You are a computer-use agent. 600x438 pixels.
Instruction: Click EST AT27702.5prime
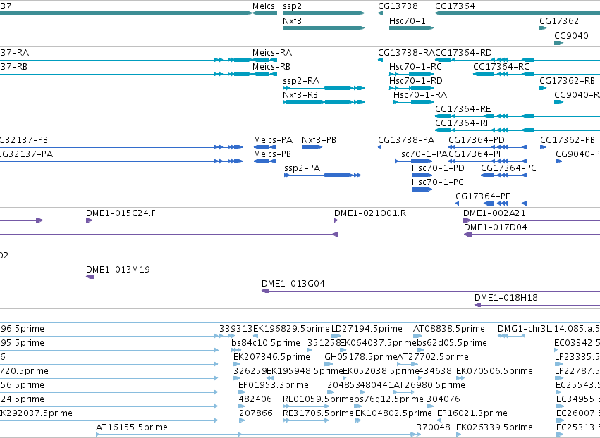tap(433, 357)
